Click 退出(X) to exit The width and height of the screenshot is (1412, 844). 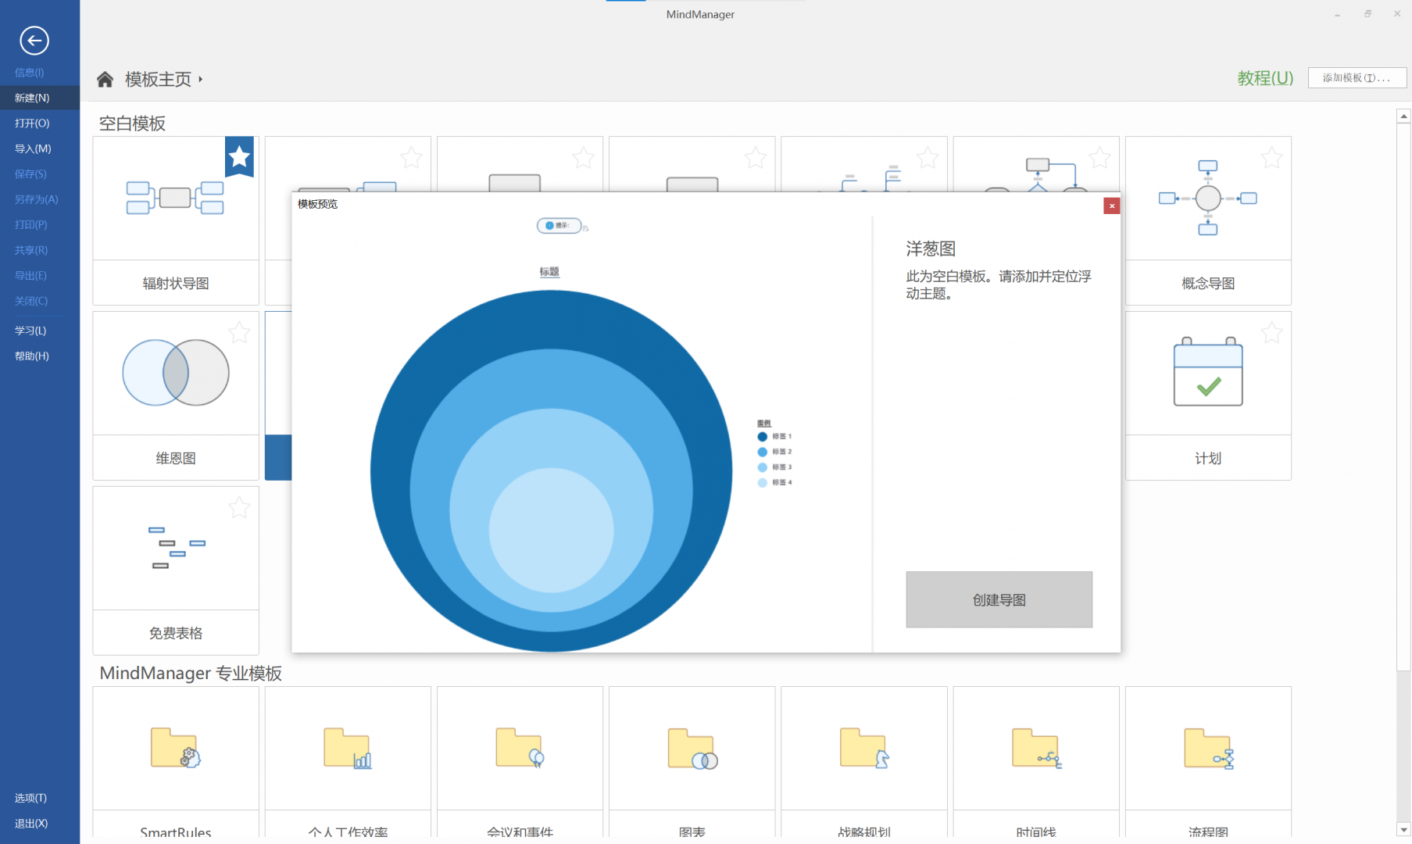(x=30, y=824)
